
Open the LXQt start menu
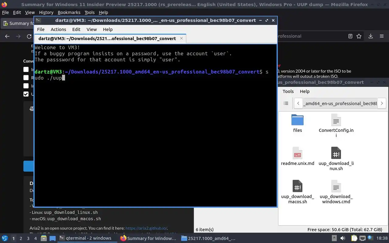(x=5, y=238)
